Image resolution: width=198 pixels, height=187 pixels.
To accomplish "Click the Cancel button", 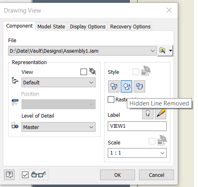I will click(157, 175).
